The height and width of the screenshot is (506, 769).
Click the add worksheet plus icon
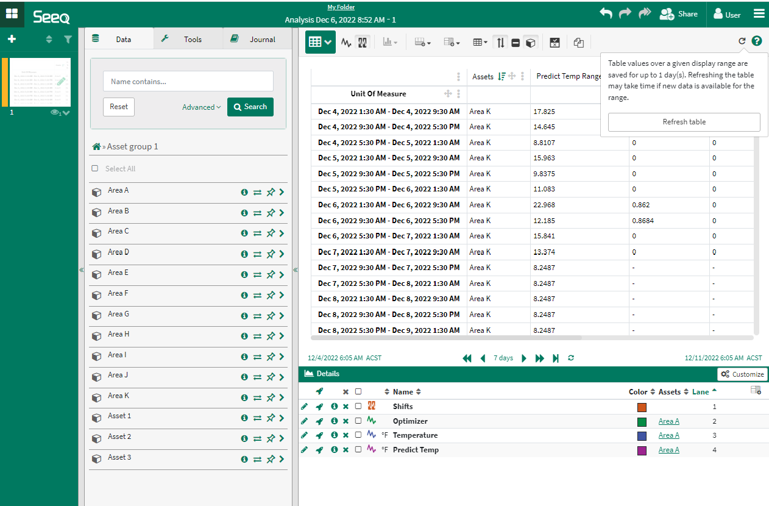pyautogui.click(x=12, y=39)
